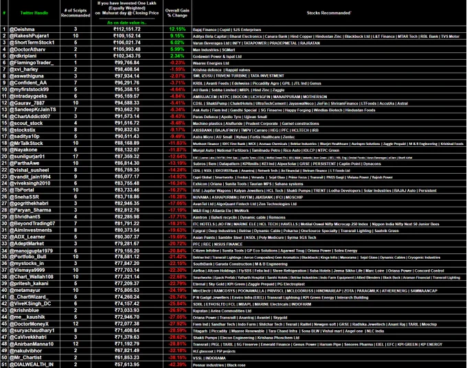Select the @suryachaudhary1 handle
Viewport: 467px width, 368px height.
(x=32, y=330)
